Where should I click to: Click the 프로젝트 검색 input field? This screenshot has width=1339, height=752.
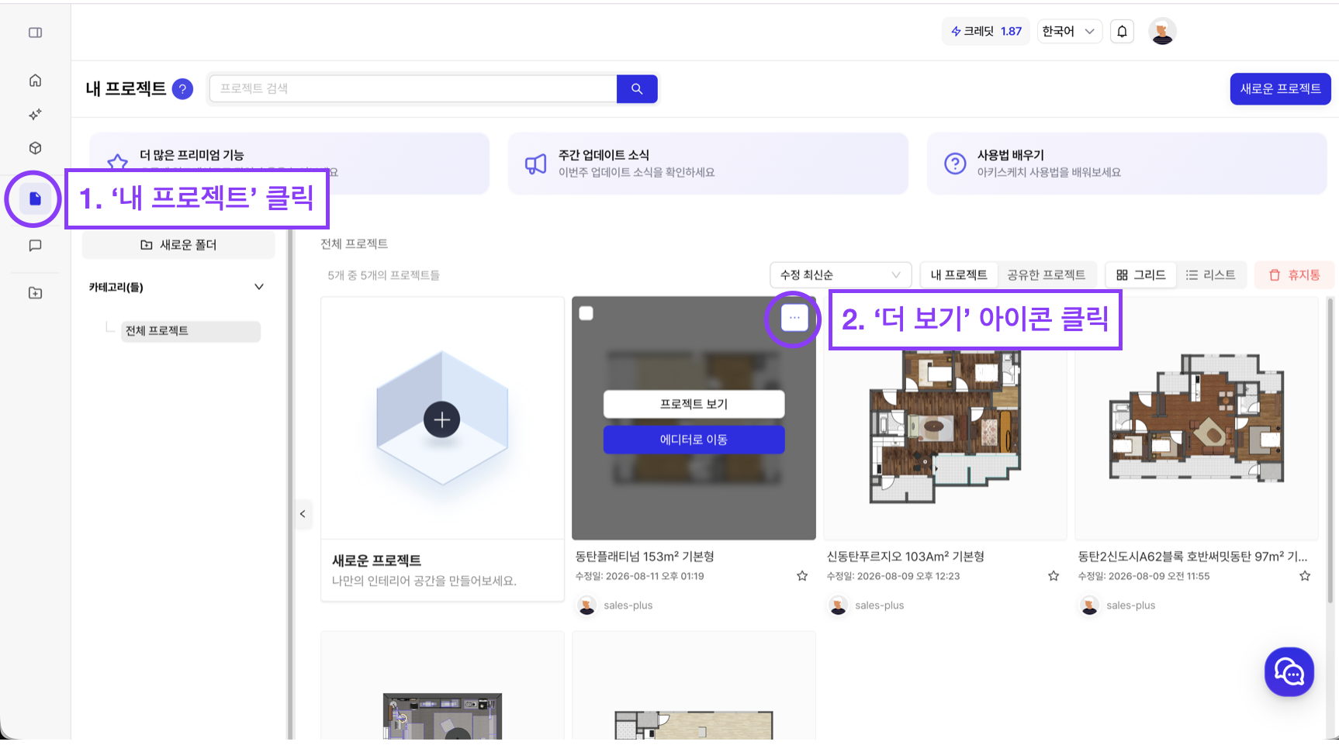click(x=413, y=89)
